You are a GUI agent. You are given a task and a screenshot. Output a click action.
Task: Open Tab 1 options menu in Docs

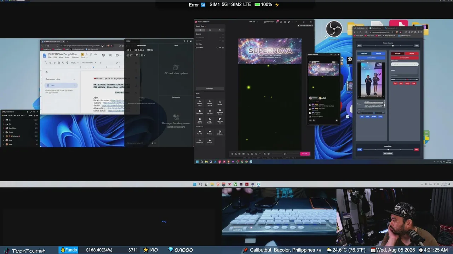pos(74,85)
